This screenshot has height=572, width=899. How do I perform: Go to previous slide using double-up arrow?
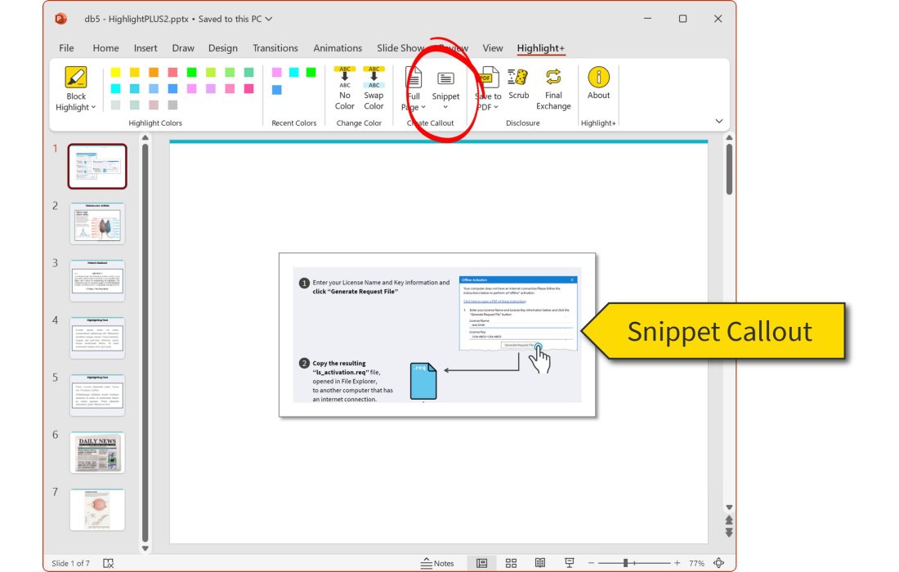tap(729, 521)
